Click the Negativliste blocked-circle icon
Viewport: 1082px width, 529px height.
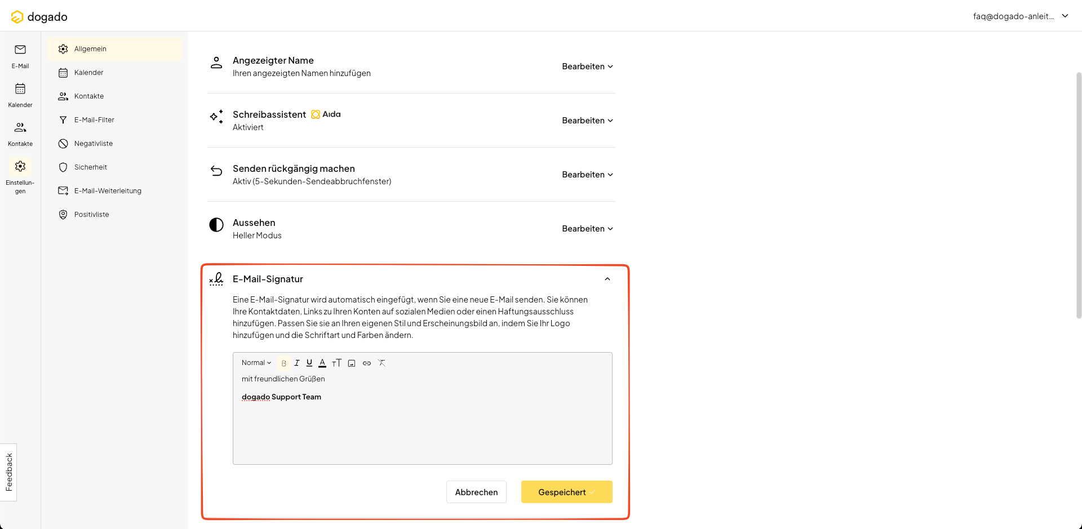[63, 144]
